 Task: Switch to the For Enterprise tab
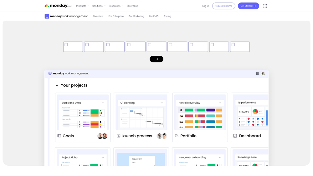pos(116,16)
